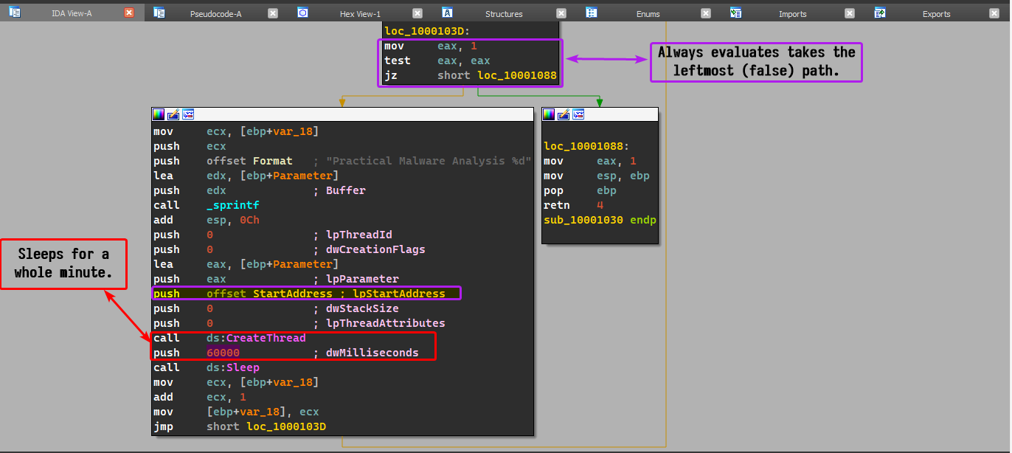Viewport: 1012px width, 453px height.
Task: Close the IDA View-A tab
Action: 129,13
